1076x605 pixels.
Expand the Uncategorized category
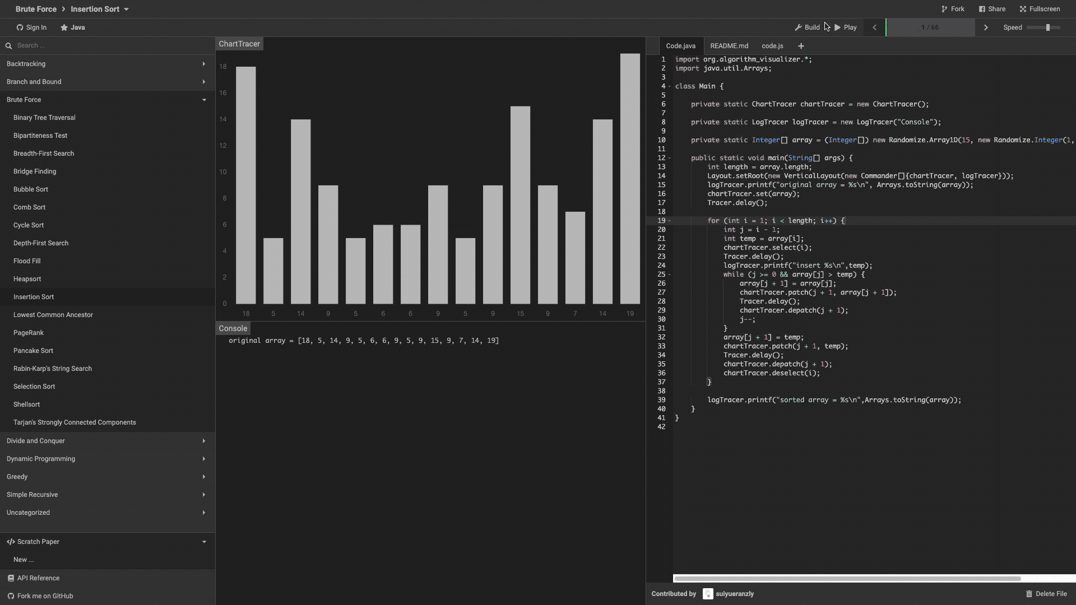click(108, 513)
